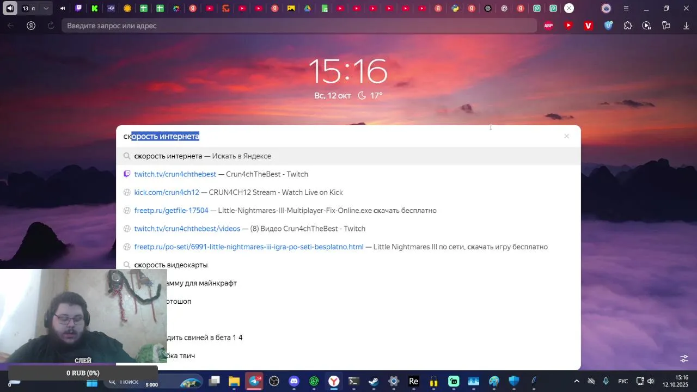Switch to the Kick tab with green K
This screenshot has height=392, width=697.
click(95, 8)
